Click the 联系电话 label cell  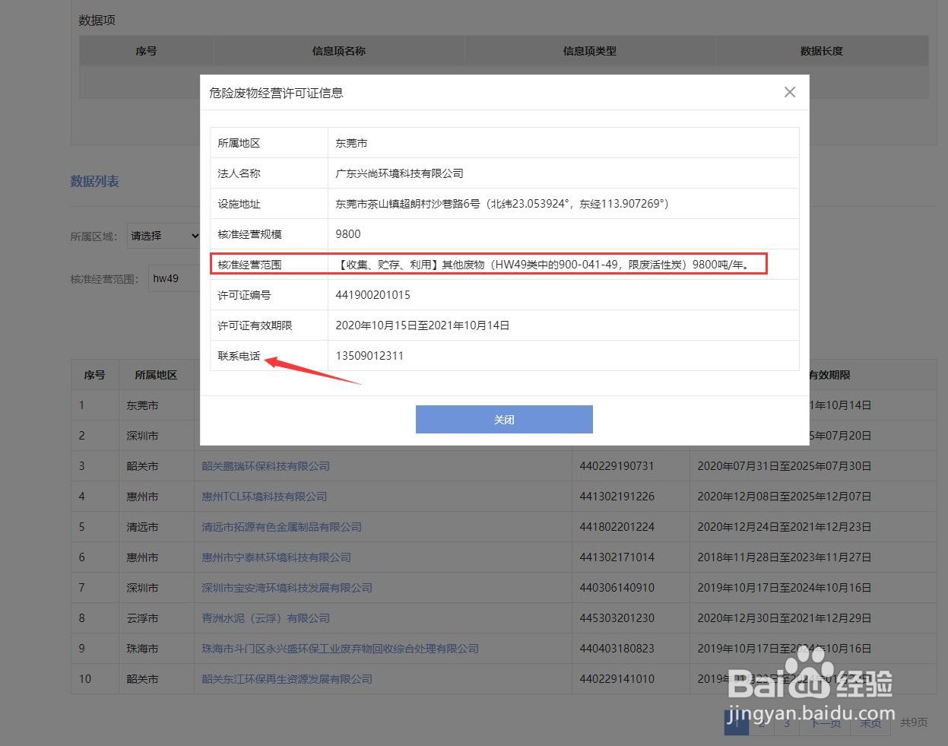pos(269,356)
